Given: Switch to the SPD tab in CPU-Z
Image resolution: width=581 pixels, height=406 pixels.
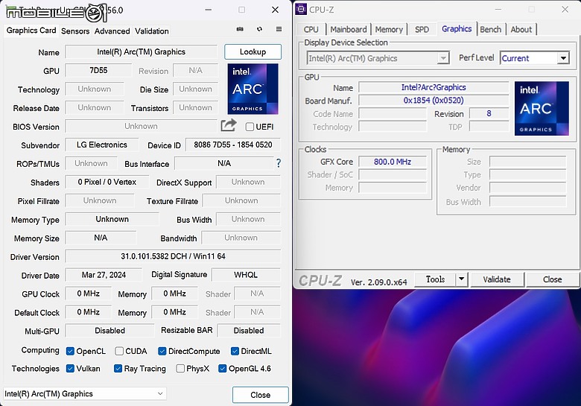Looking at the screenshot, I should [x=422, y=30].
